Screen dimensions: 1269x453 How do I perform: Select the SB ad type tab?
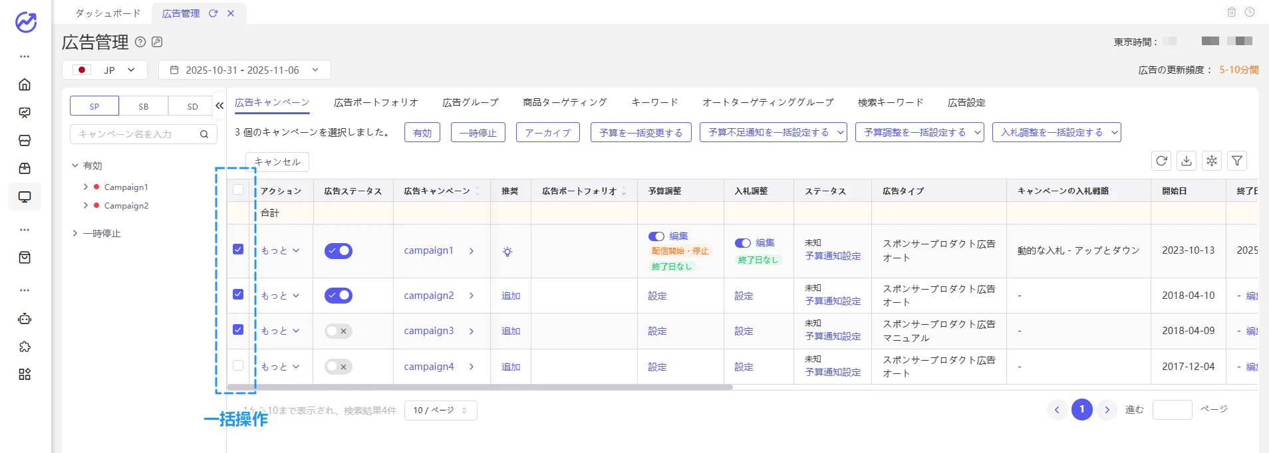[x=144, y=106]
